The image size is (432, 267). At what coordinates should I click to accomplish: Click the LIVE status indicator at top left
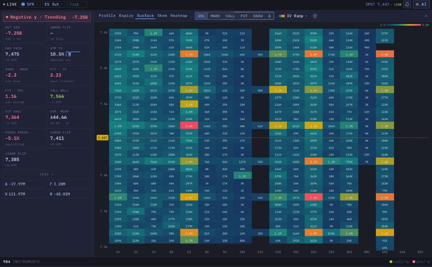point(10,4)
